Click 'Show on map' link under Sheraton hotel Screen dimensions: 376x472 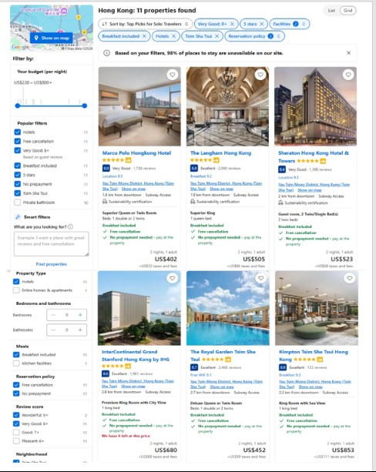coord(310,190)
